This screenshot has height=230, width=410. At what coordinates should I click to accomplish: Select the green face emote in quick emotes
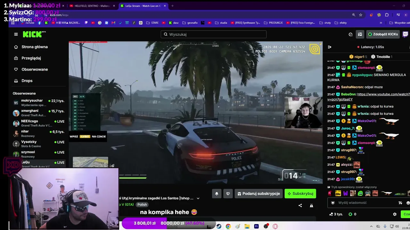[x=360, y=193]
